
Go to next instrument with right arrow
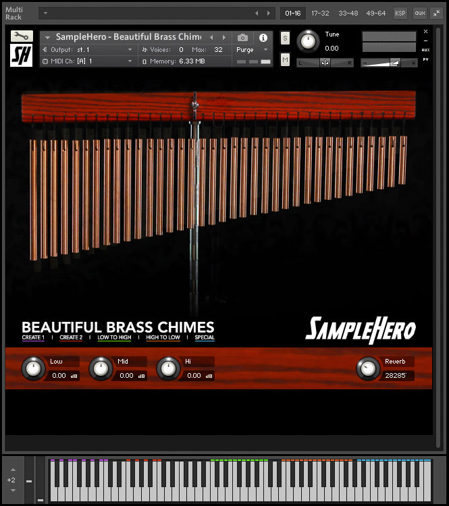coord(224,37)
